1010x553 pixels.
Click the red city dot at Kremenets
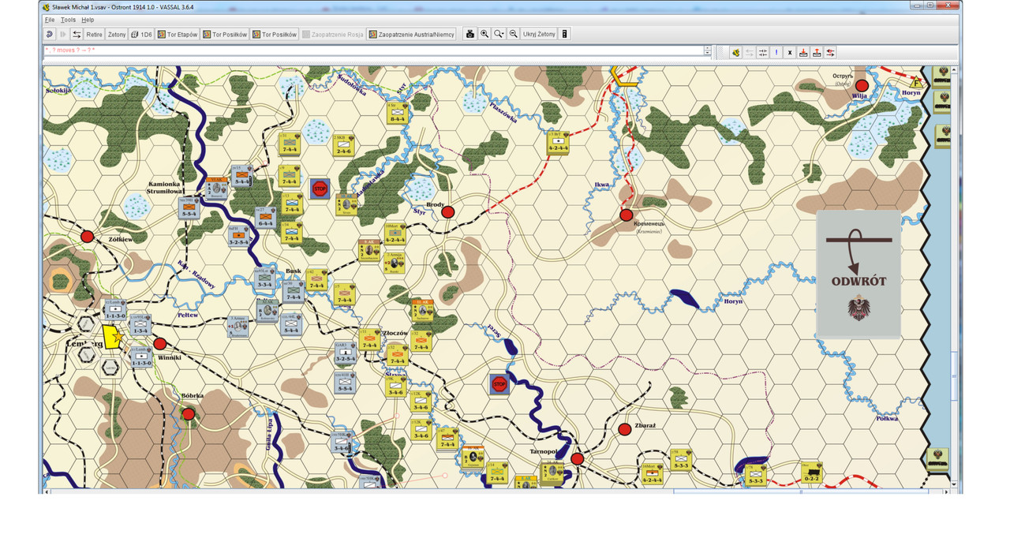pos(626,215)
